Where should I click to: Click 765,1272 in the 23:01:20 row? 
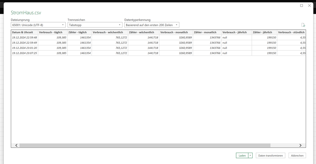[x=110, y=48]
